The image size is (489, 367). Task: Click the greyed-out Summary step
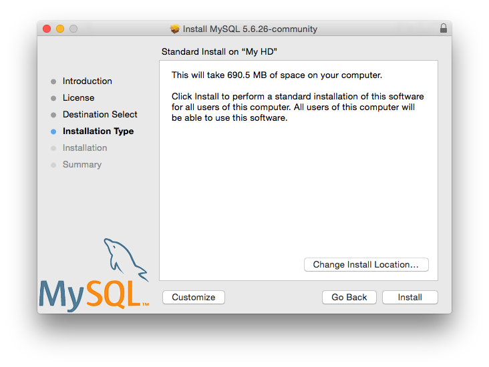[x=81, y=165]
